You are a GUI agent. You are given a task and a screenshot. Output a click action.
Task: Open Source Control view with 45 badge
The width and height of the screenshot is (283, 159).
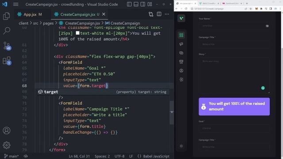7,46
